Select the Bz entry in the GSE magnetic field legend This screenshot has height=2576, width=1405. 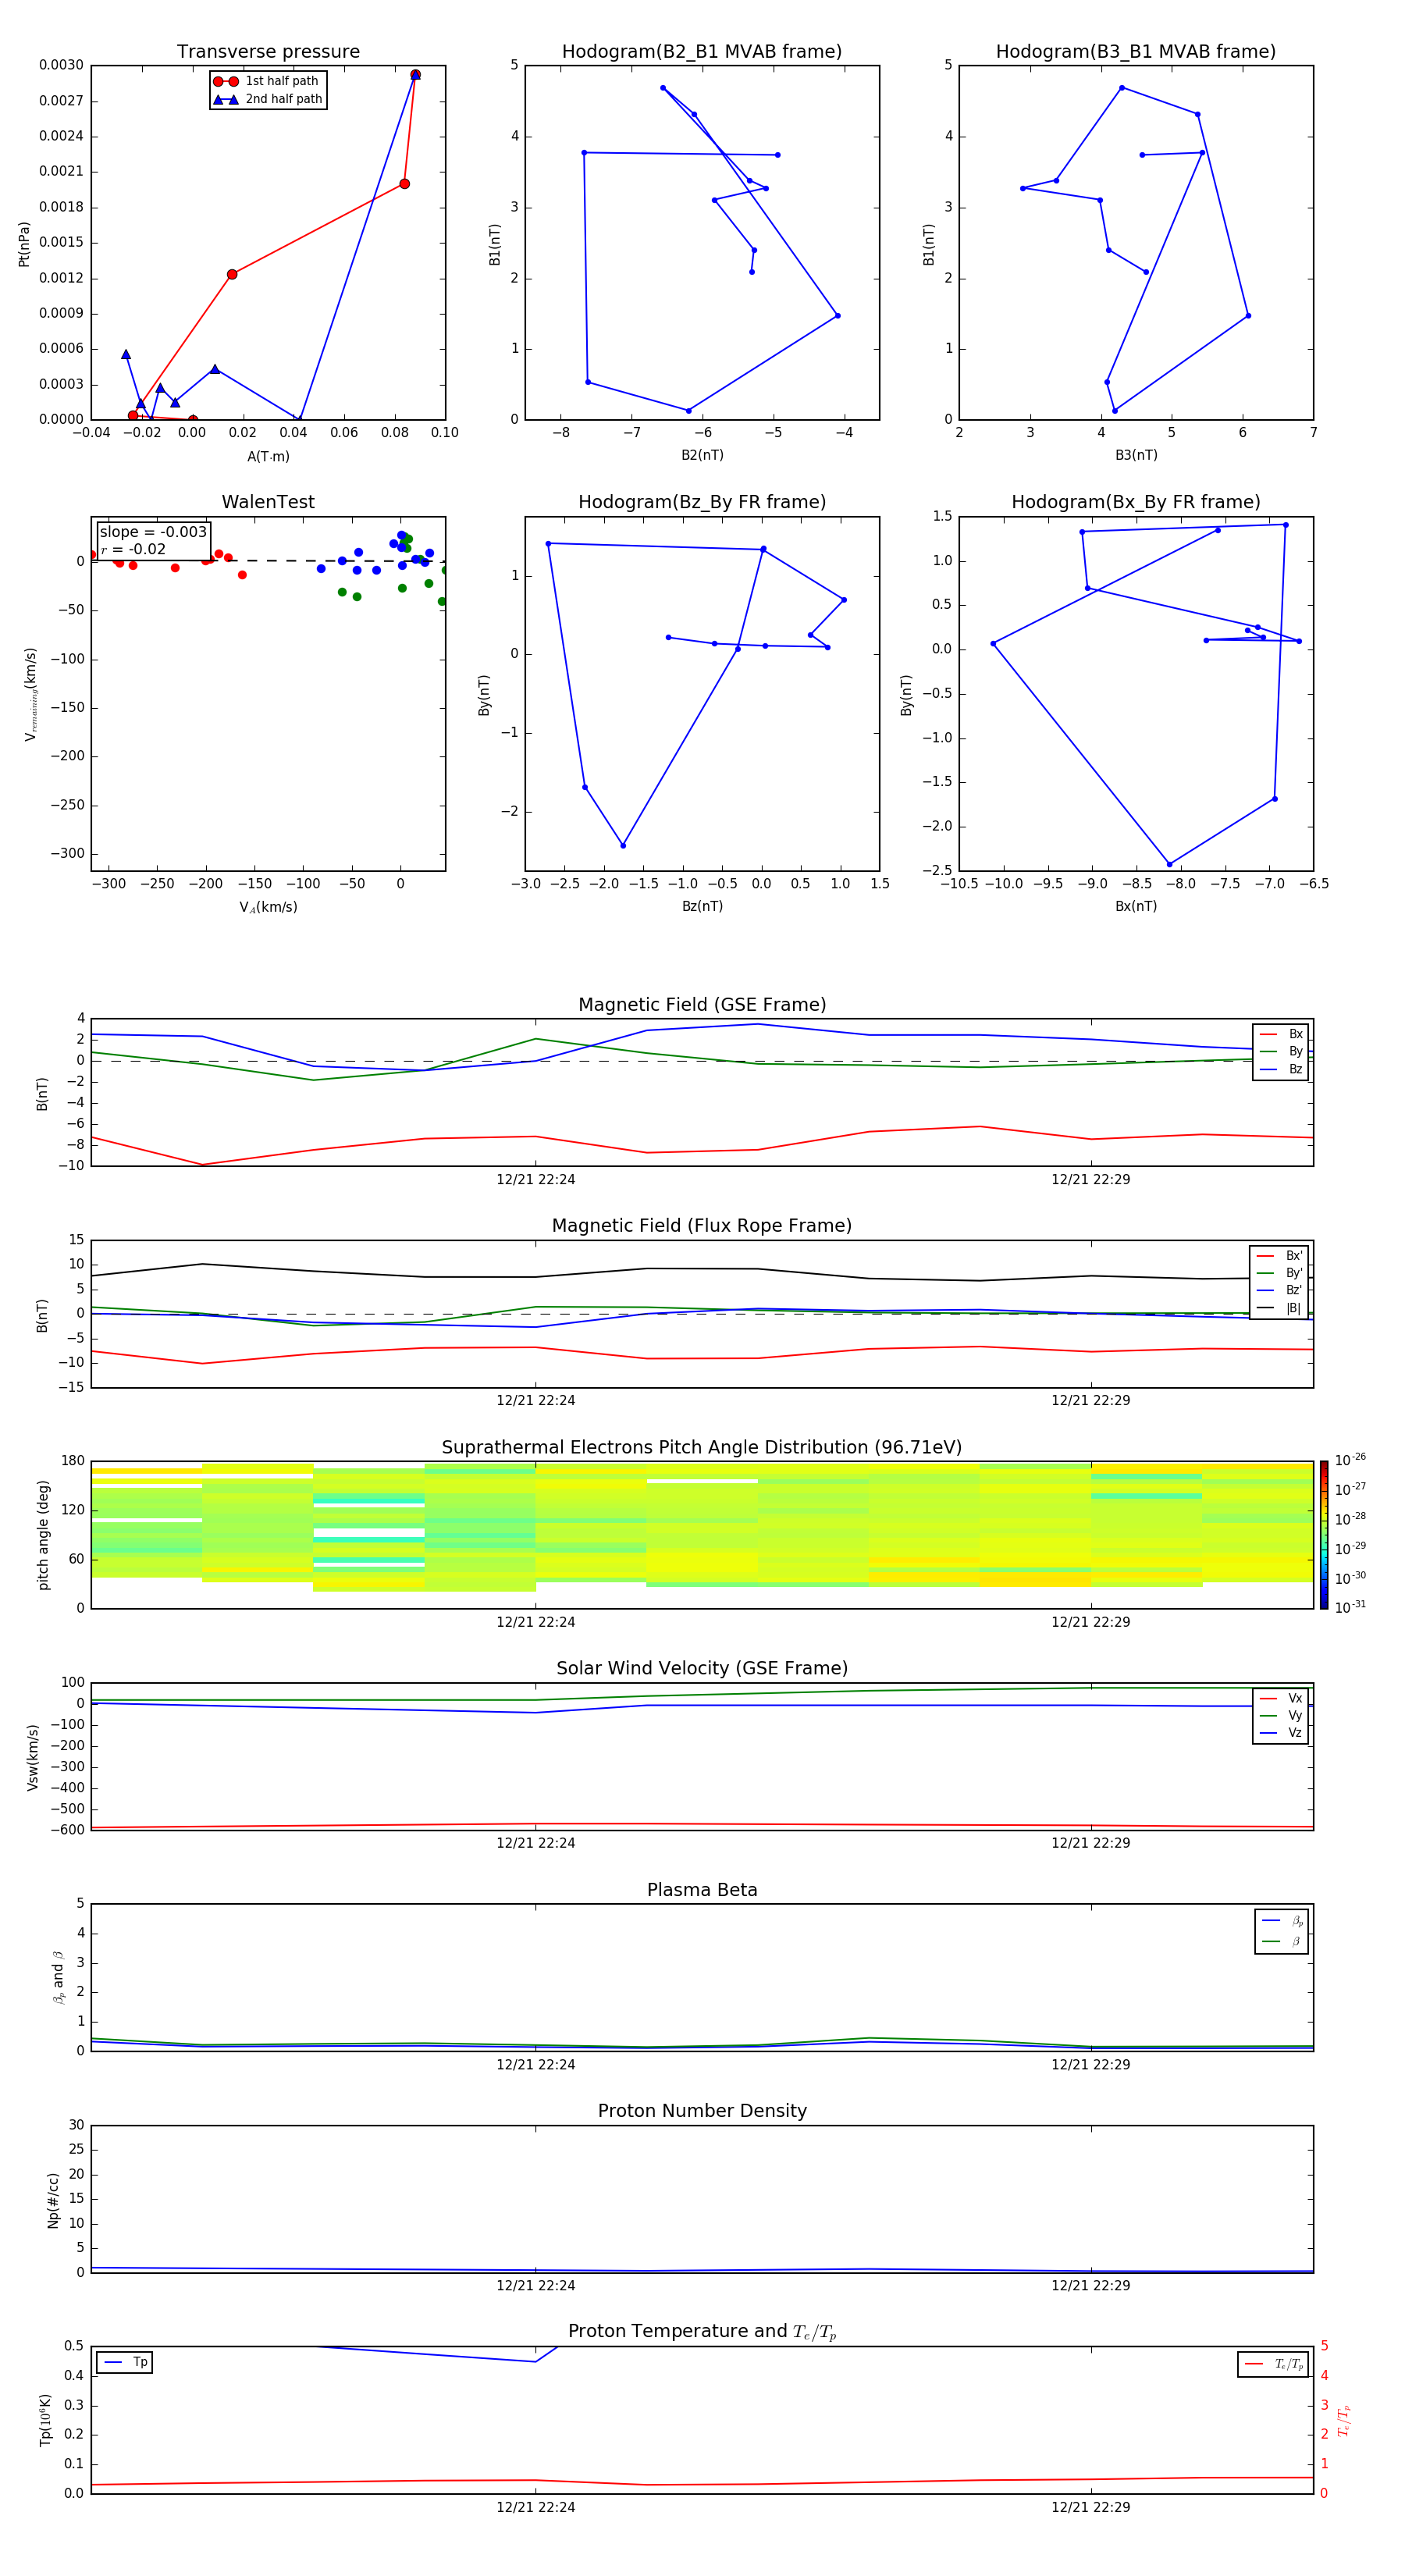(x=1281, y=1069)
